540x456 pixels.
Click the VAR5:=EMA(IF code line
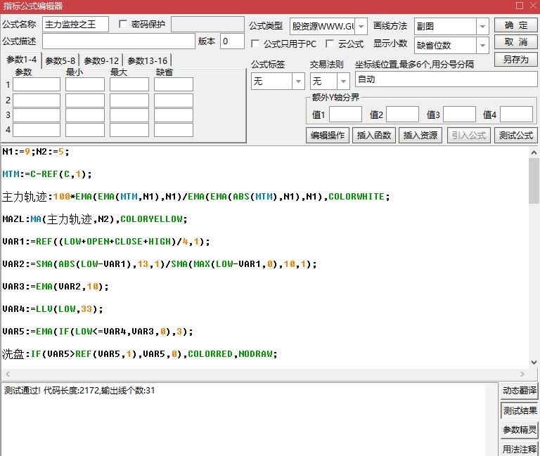click(x=98, y=332)
